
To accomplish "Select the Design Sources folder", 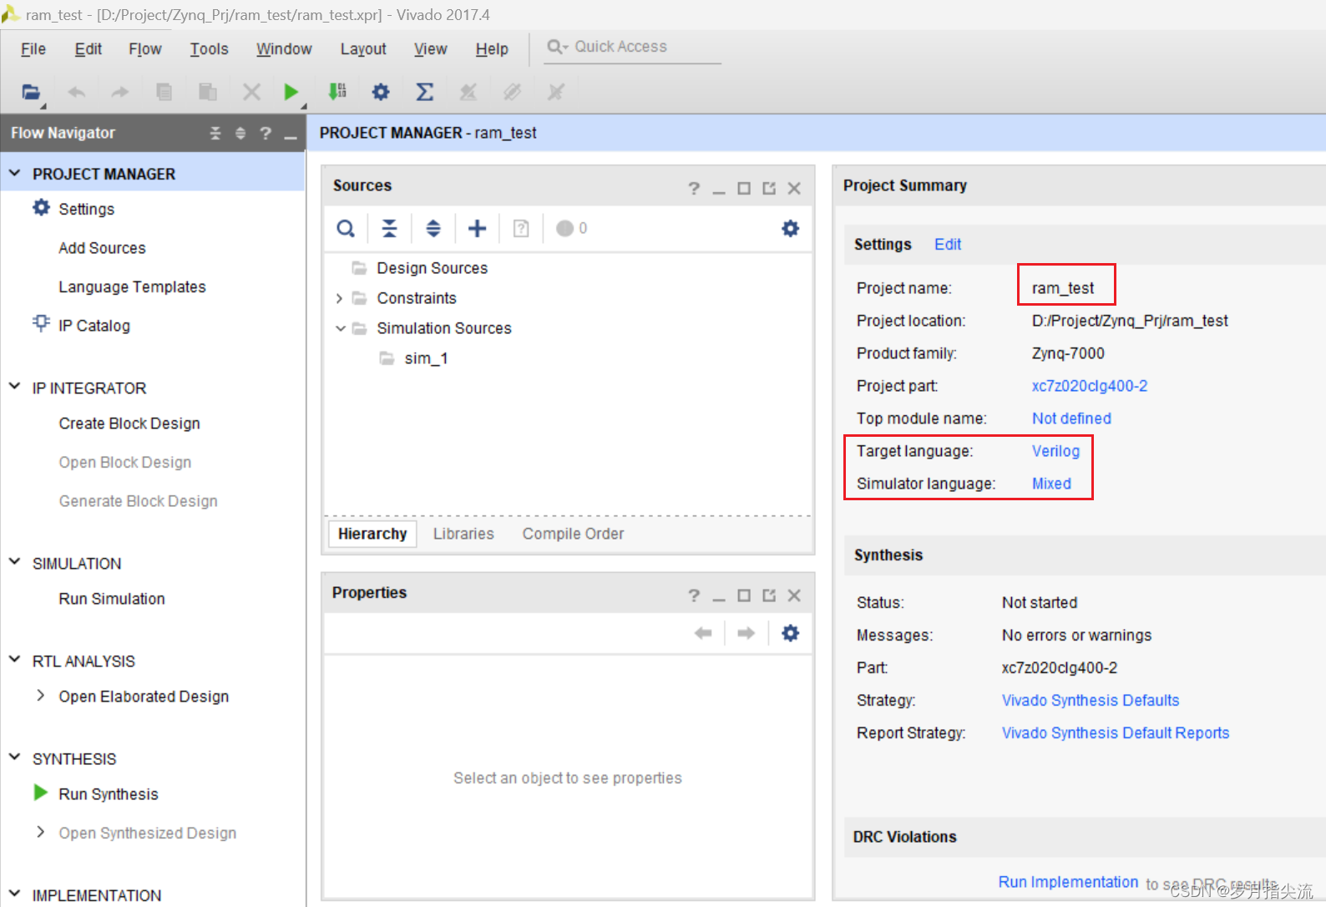I will point(432,268).
